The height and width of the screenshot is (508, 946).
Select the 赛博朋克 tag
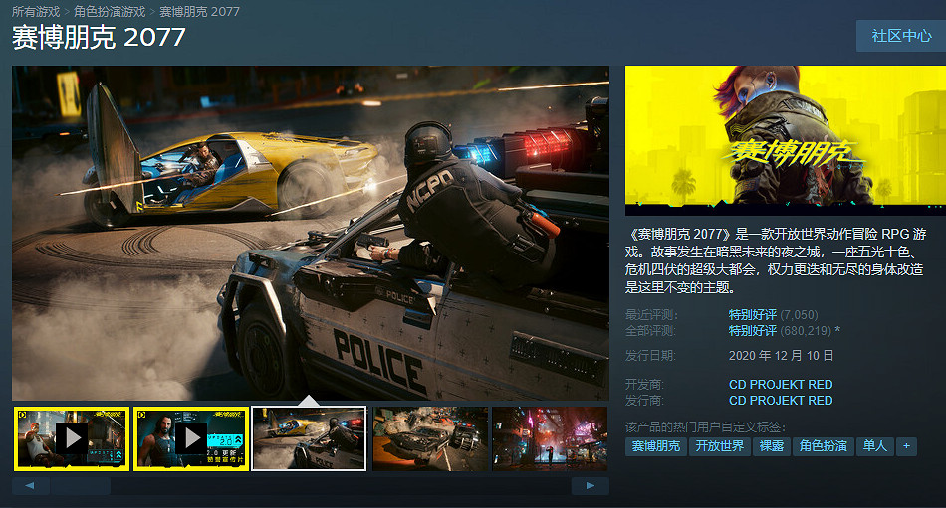[x=656, y=446]
